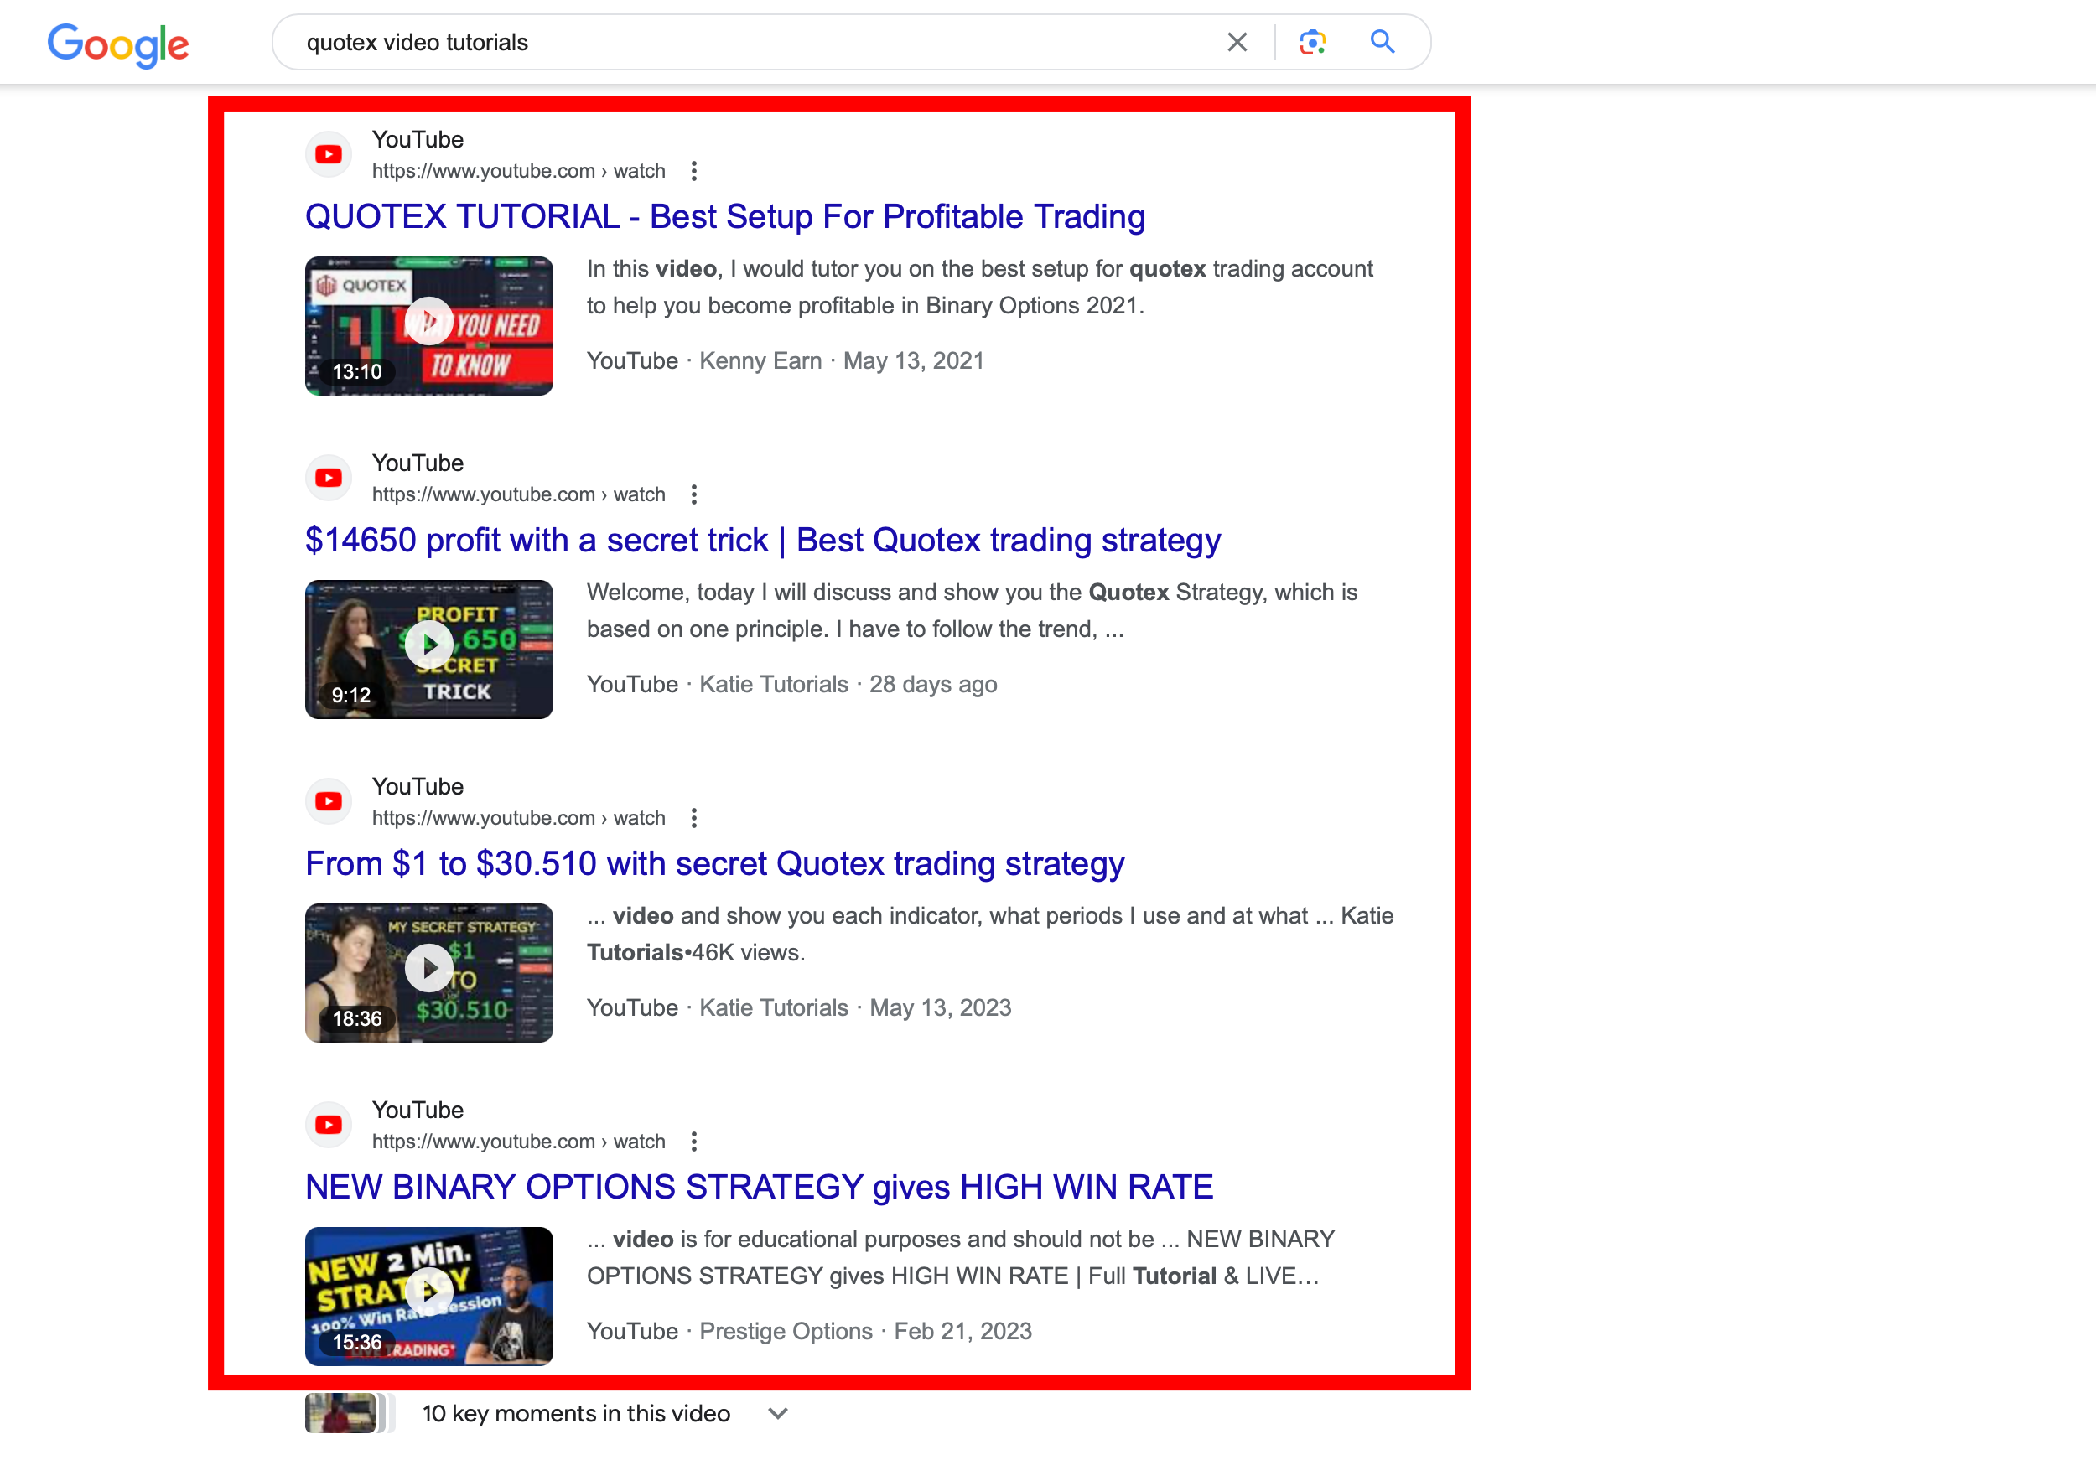Viewport: 2096px width, 1460px height.
Task: Click the play icon on the QUOTEX TUTORIAL thumbnail
Action: (x=429, y=321)
